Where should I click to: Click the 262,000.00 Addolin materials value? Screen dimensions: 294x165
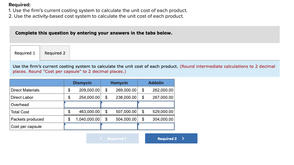(x=163, y=90)
